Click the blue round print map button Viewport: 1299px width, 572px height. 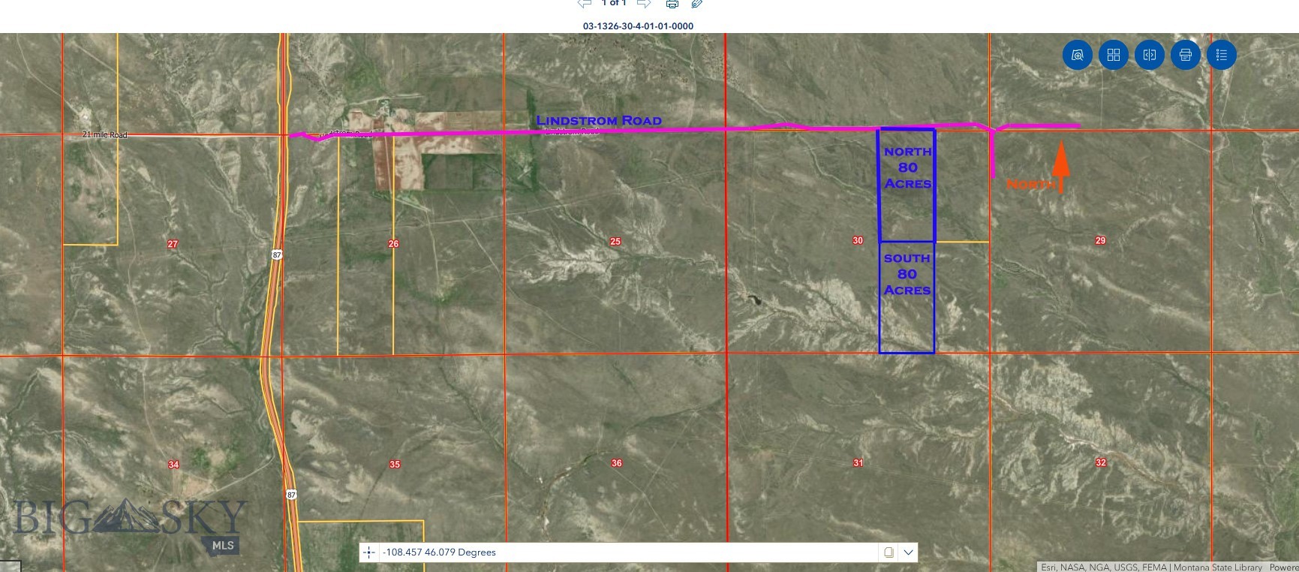[1185, 55]
